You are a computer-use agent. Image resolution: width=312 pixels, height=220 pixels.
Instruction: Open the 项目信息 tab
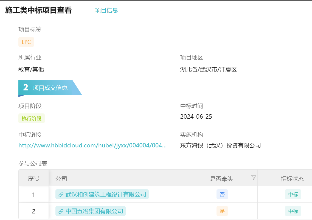tap(106, 10)
